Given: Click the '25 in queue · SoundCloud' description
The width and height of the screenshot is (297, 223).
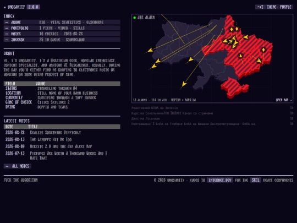Looking at the screenshot, I should tap(62, 40).
